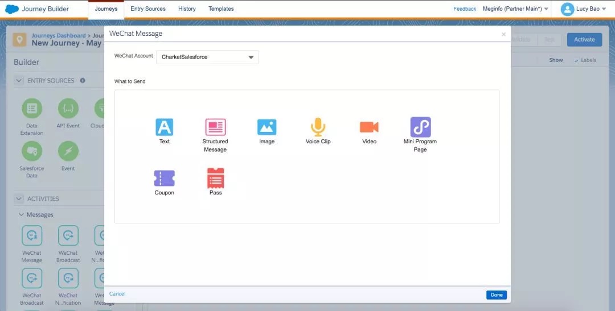Open the Lucy Bao user menu

pyautogui.click(x=583, y=9)
